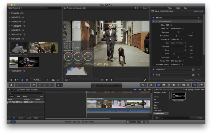Go back in timeline history arrow
212x134 pixels.
coord(10,90)
